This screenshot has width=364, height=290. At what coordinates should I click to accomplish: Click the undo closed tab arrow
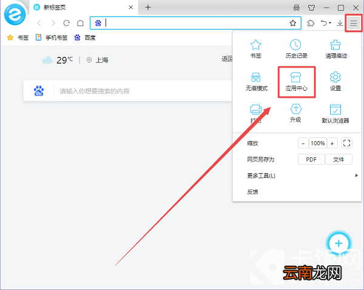324,22
